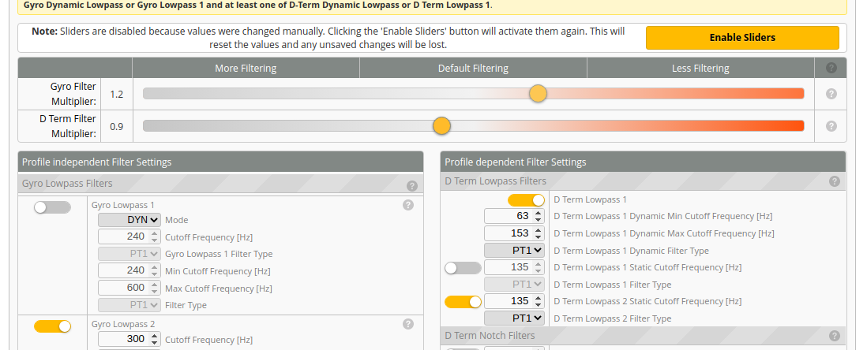Click Gyro Filter Multiplier slider handle
The height and width of the screenshot is (350, 867).
pyautogui.click(x=538, y=94)
